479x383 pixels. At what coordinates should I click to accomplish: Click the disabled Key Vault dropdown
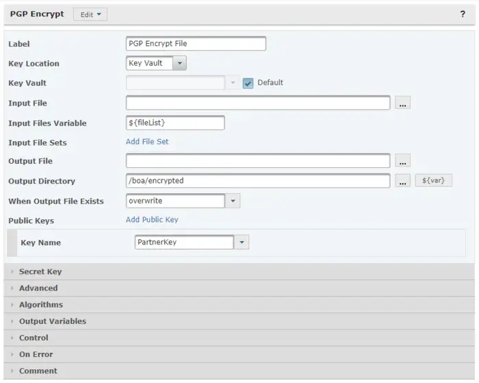pos(183,83)
